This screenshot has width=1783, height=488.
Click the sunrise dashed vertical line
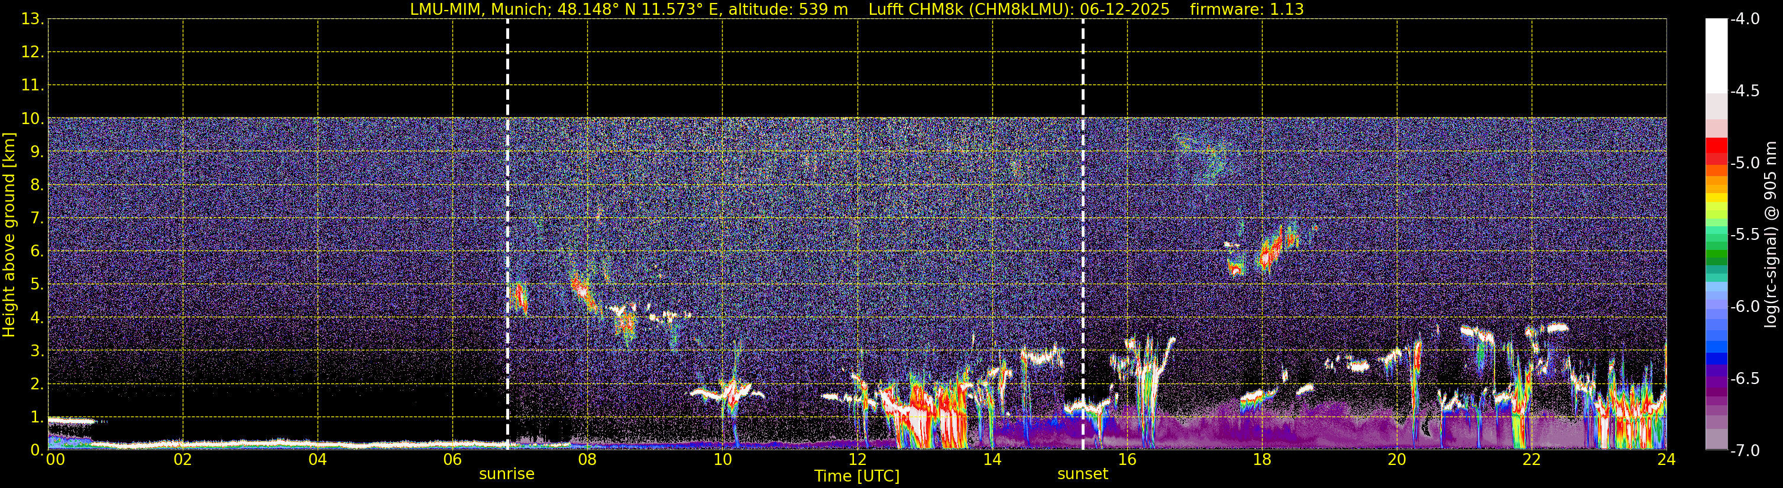pyautogui.click(x=507, y=235)
